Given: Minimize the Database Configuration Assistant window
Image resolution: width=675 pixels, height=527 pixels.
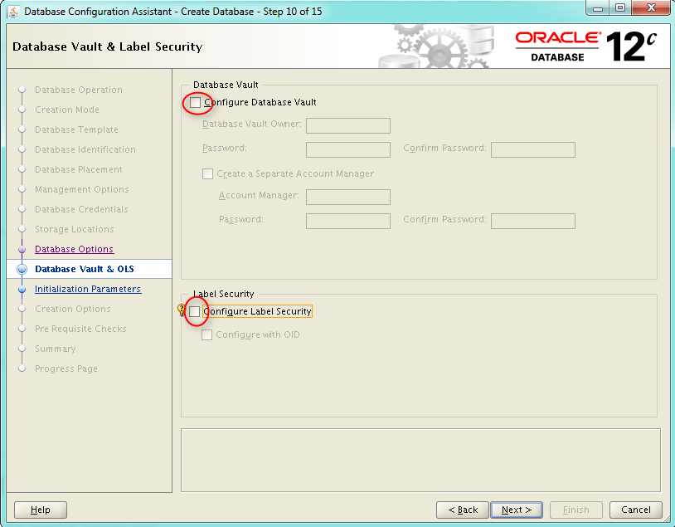Looking at the screenshot, I should click(599, 9).
